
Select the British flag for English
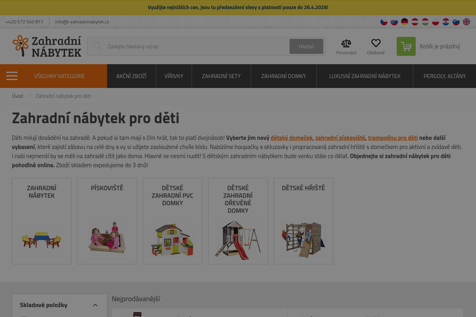pos(466,22)
